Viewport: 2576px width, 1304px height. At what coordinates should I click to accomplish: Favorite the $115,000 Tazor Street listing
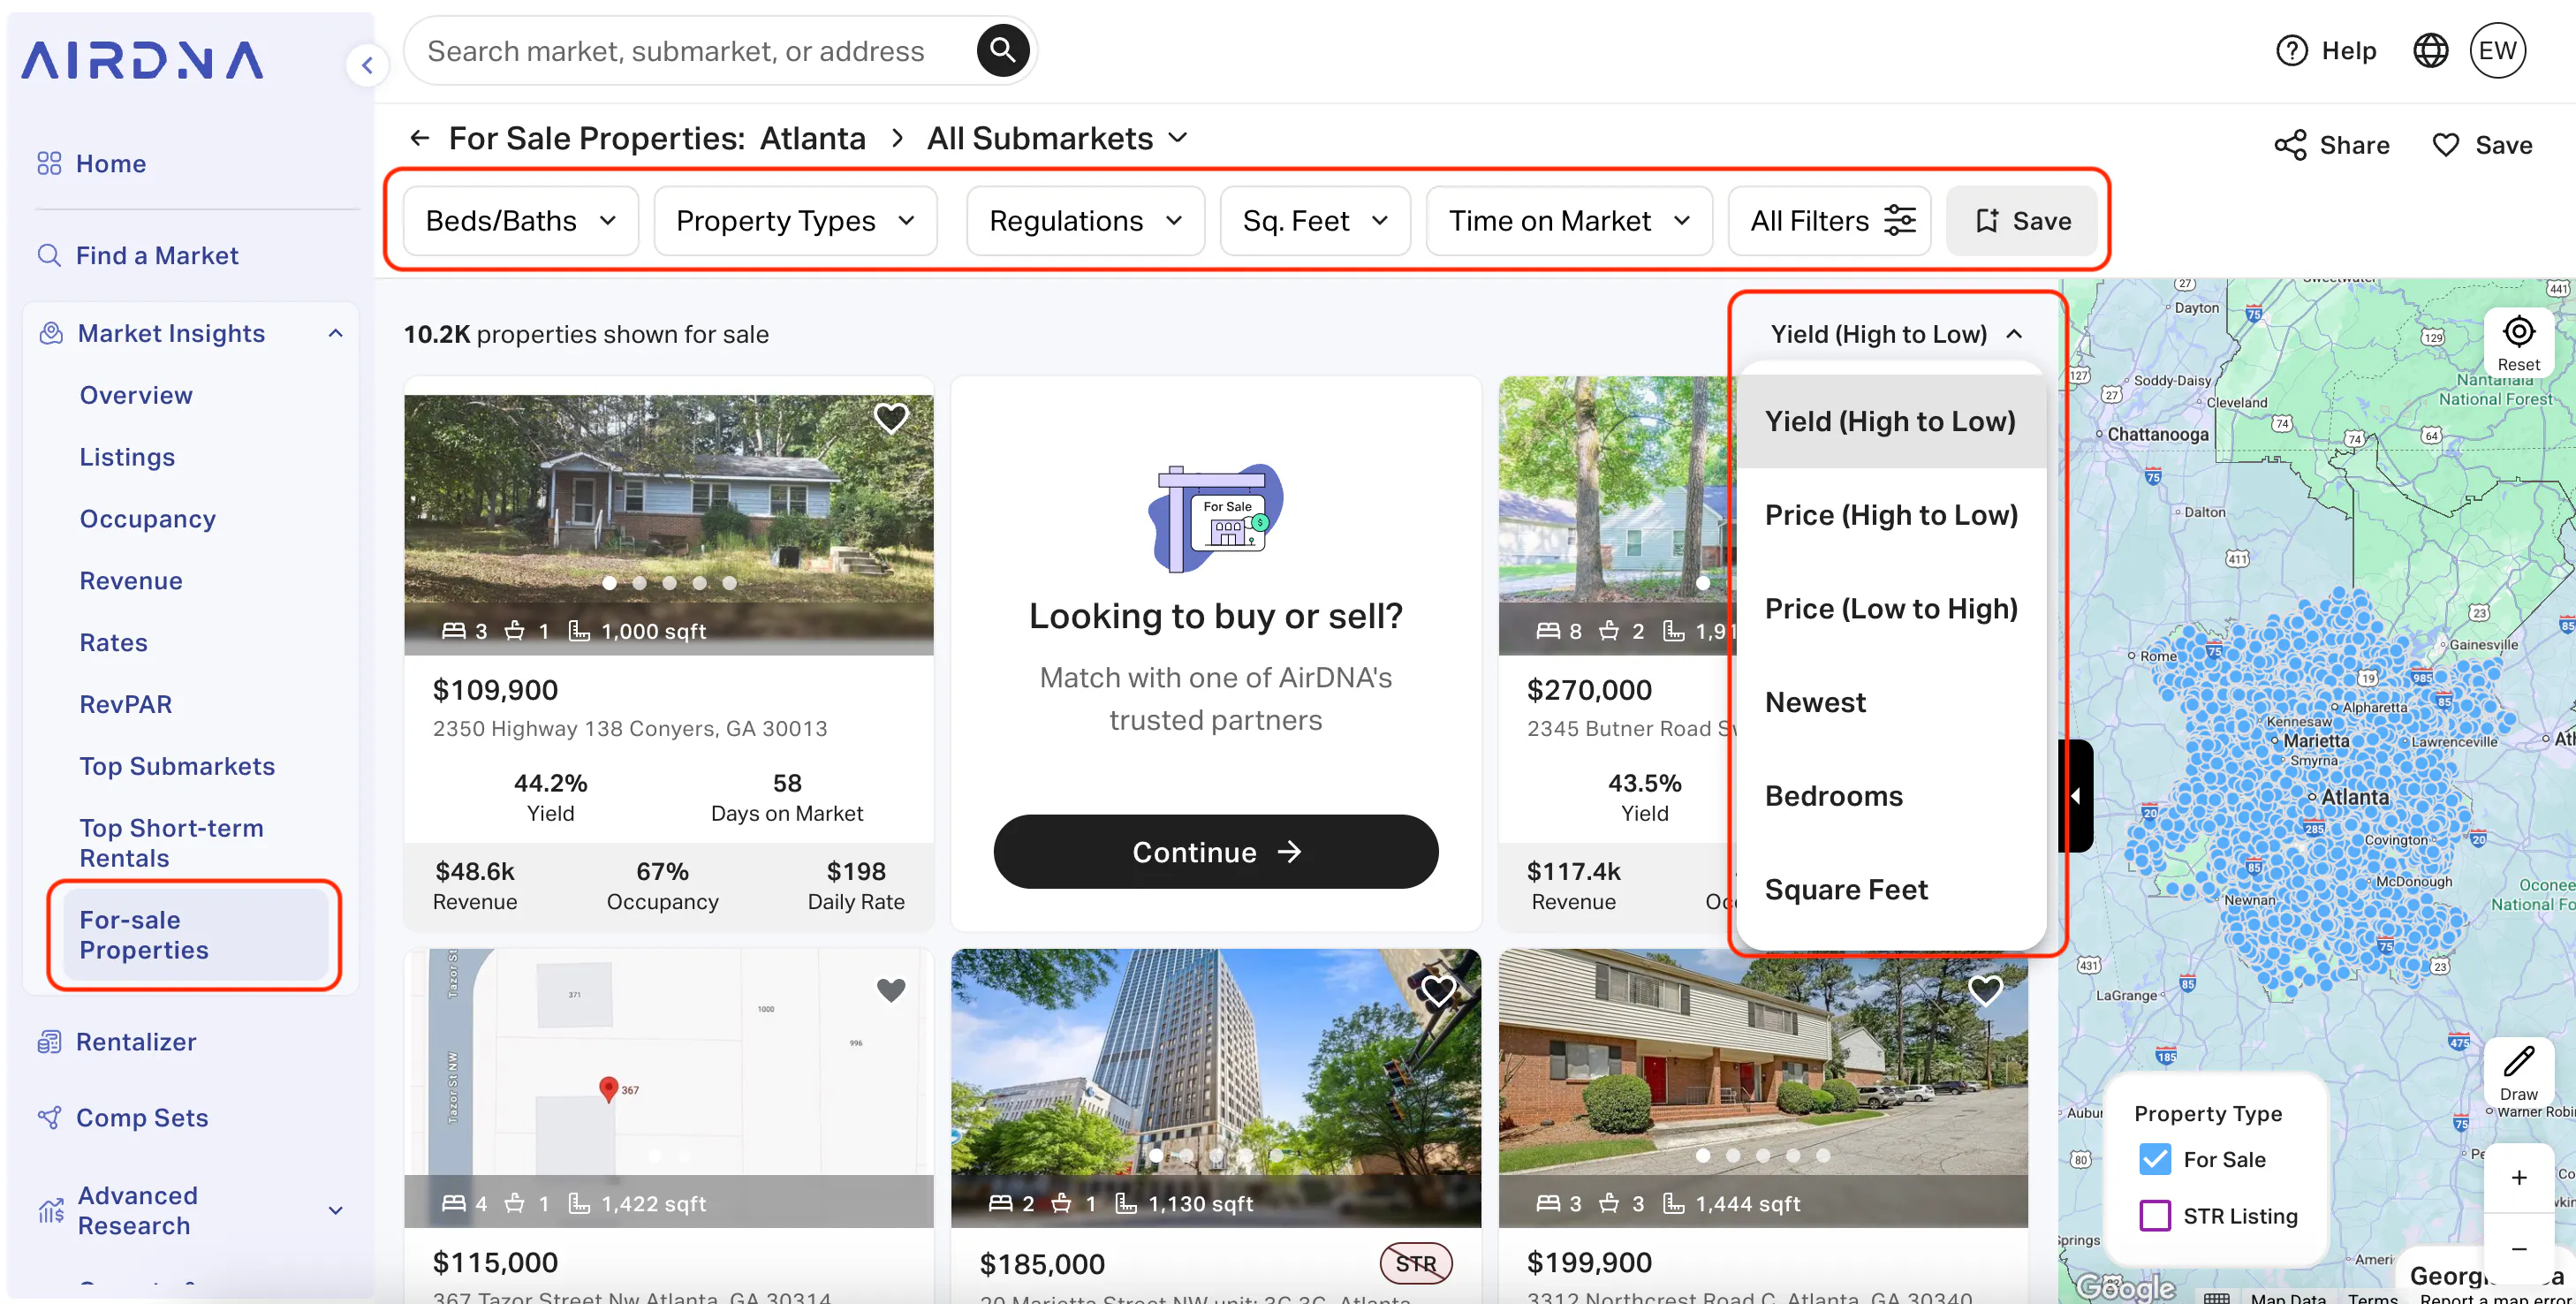click(x=890, y=990)
